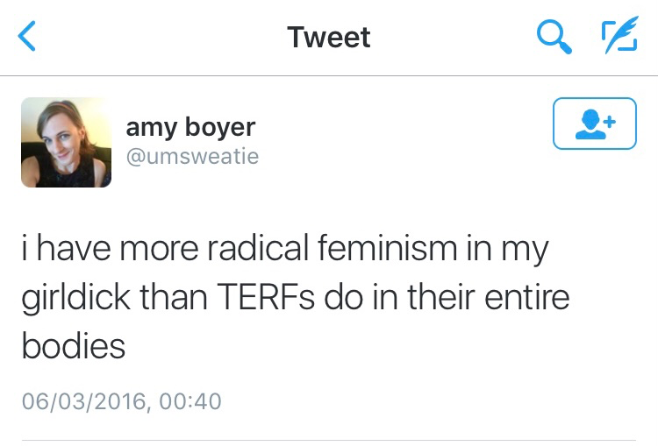Open search with the magnifying glass icon
The image size is (658, 446).
click(x=554, y=37)
